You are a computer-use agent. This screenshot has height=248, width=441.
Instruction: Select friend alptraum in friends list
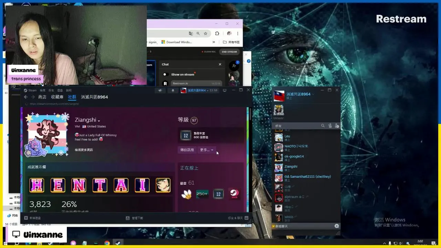pyautogui.click(x=306, y=198)
